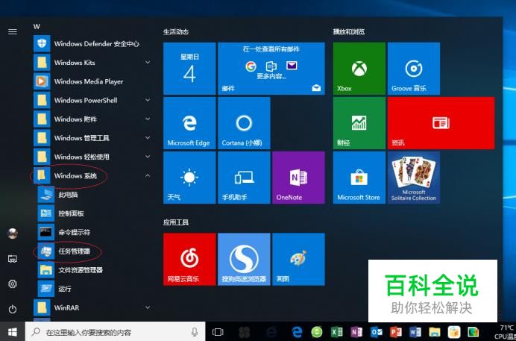Image resolution: width=516 pixels, height=341 pixels.
Task: Expand the Windows Kits folder
Action: click(92, 63)
